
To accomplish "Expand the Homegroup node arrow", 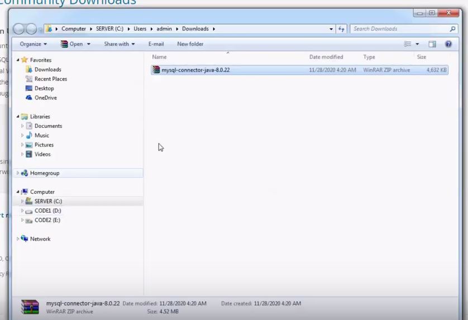I will [x=18, y=173].
